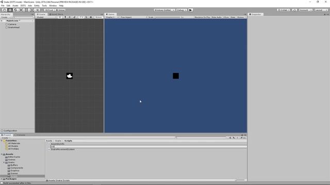Screen dimensions: 330x185
Task: Toggle scene audio icon in Scene toolbar
Action: [x=70, y=17]
